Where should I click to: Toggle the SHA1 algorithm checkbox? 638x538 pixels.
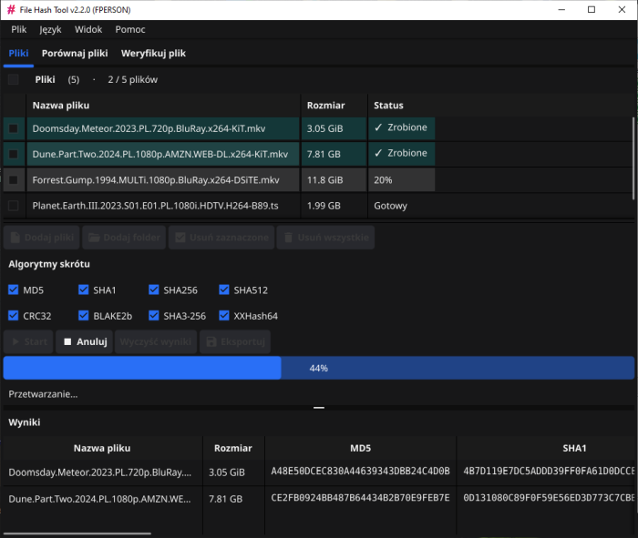point(84,289)
